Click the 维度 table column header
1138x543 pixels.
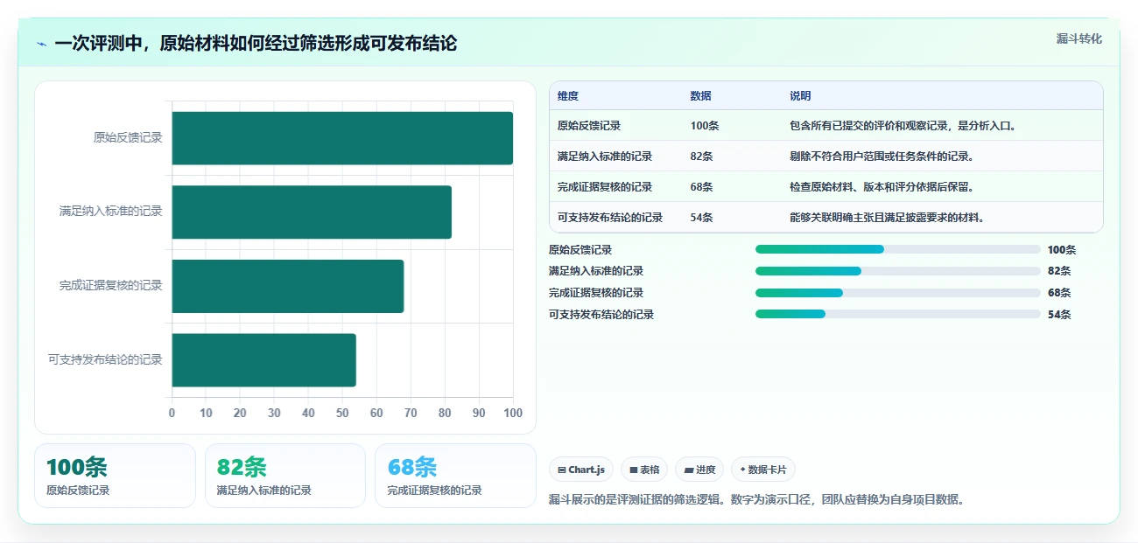(568, 96)
